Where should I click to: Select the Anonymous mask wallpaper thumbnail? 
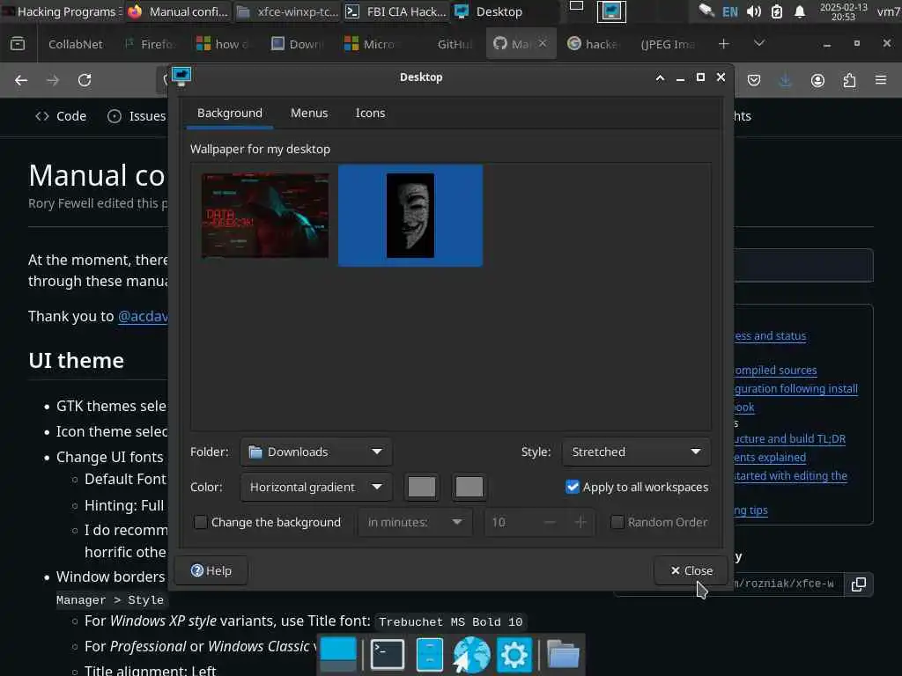410,215
